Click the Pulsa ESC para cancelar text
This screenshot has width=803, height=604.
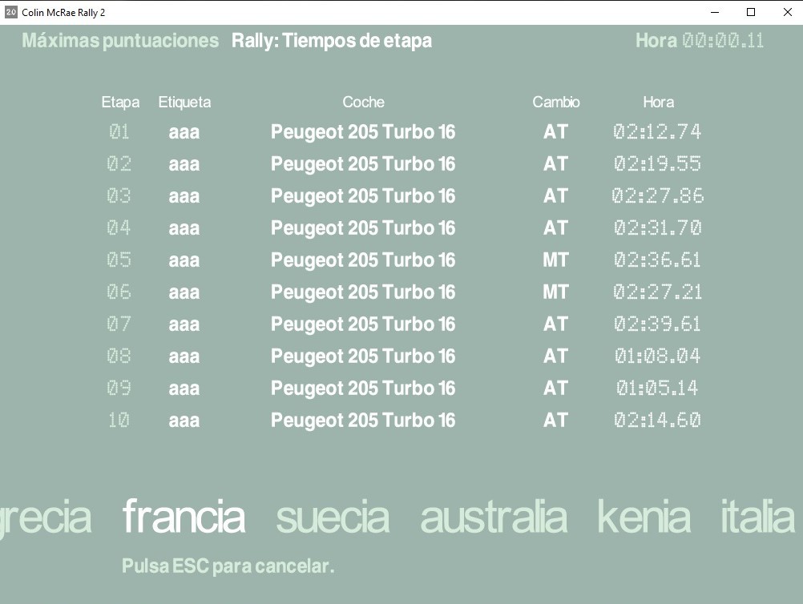(x=228, y=566)
